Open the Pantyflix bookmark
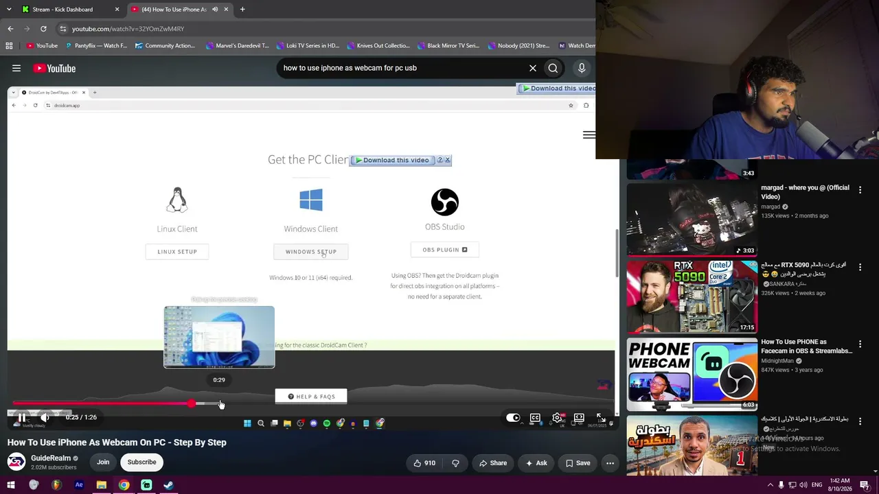879x494 pixels. click(x=96, y=46)
